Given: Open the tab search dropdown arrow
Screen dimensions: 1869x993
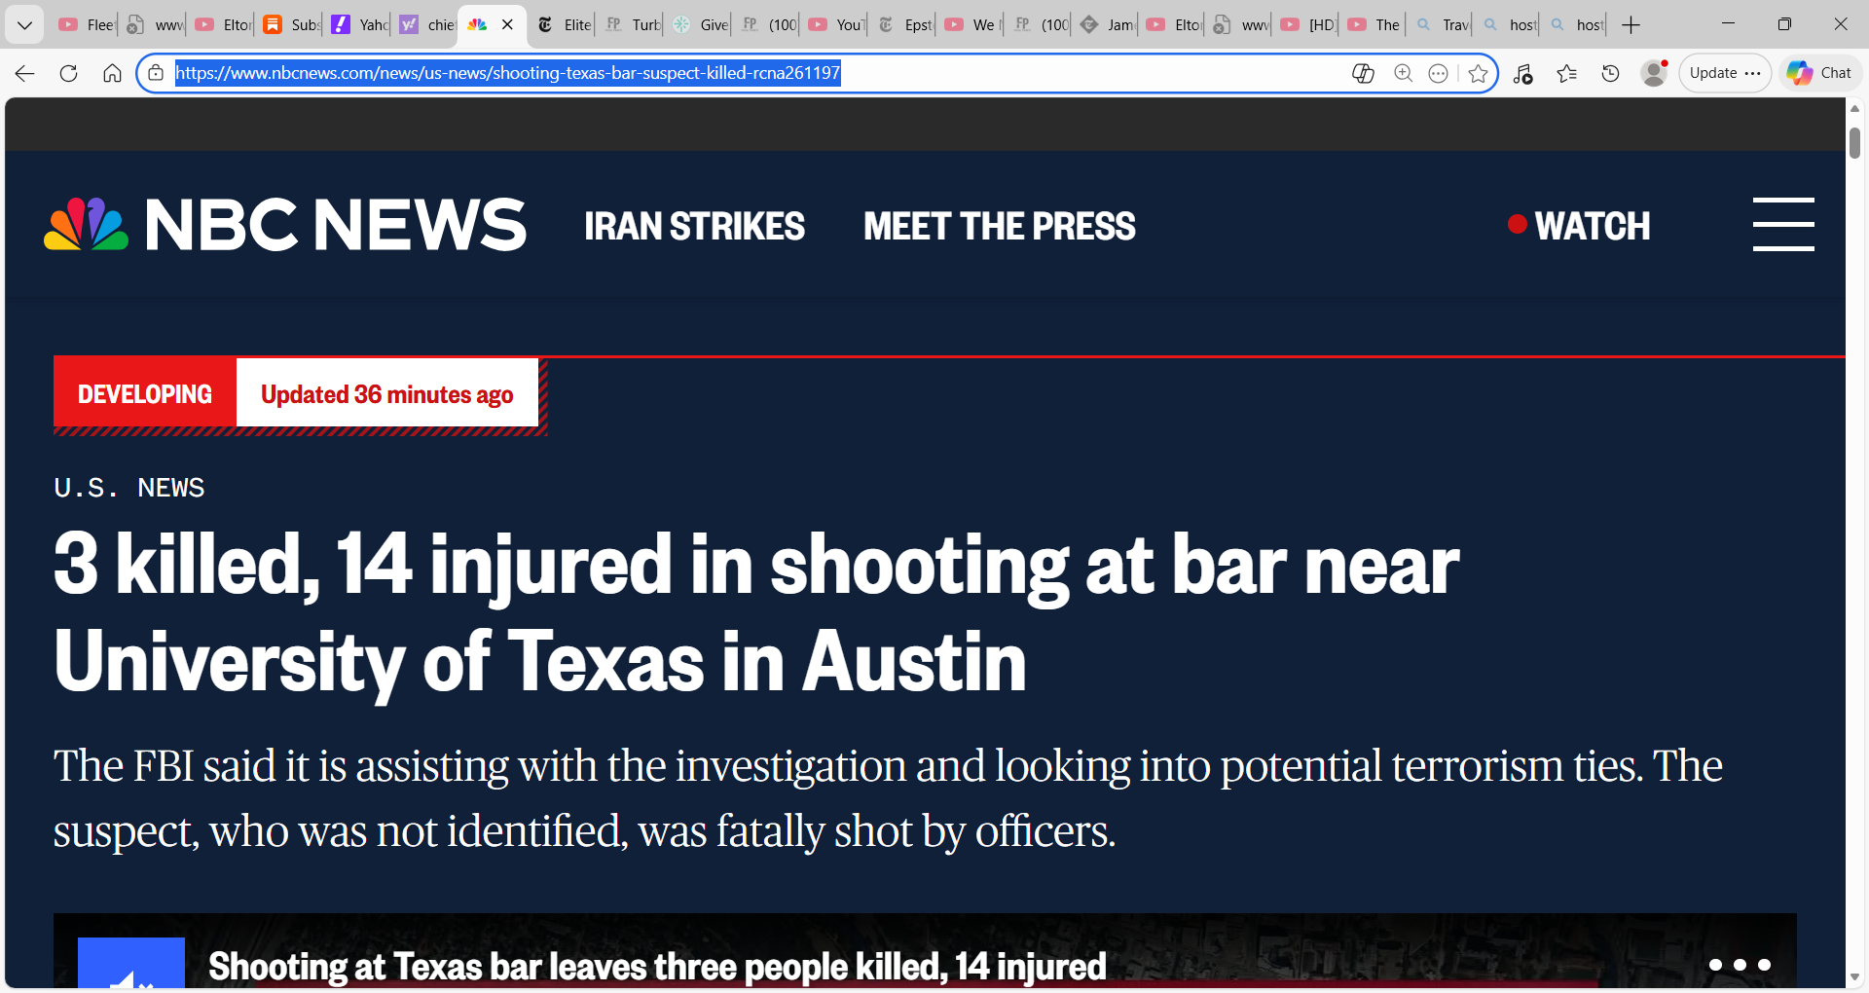Looking at the screenshot, I should pos(24,25).
